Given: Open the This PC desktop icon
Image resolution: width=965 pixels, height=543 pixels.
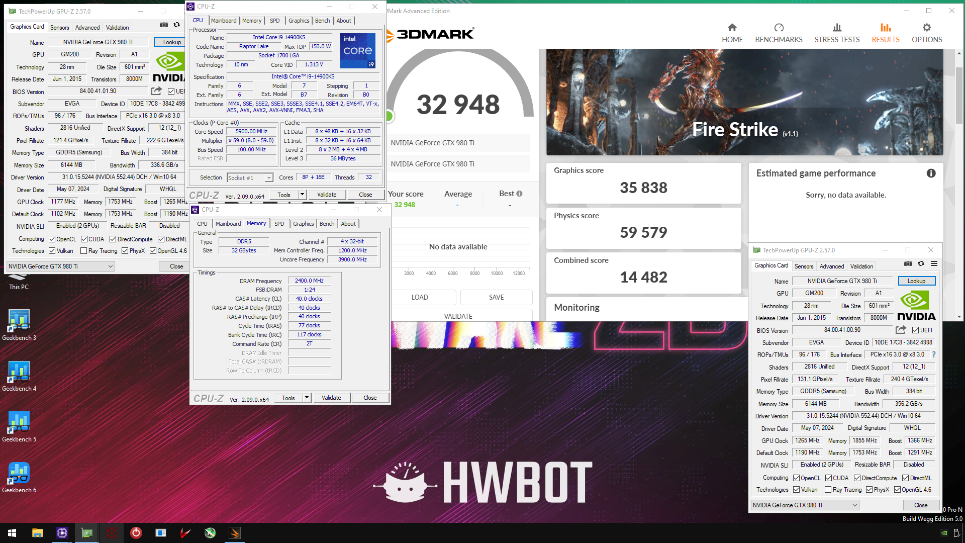Looking at the screenshot, I should coord(19,283).
